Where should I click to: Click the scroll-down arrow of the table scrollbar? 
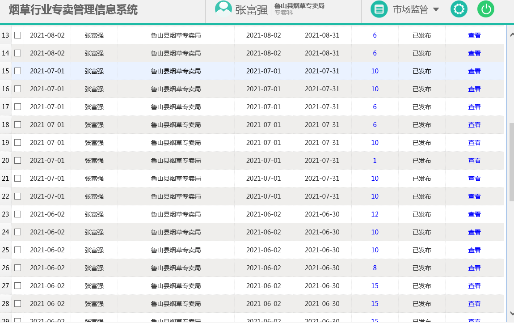pos(511,314)
